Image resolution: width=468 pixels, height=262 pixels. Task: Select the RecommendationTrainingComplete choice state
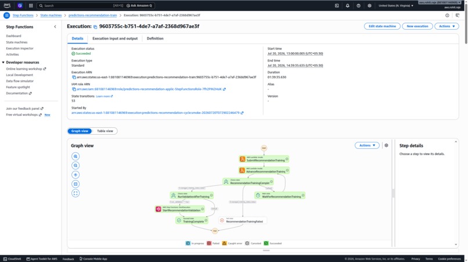[x=248, y=182]
